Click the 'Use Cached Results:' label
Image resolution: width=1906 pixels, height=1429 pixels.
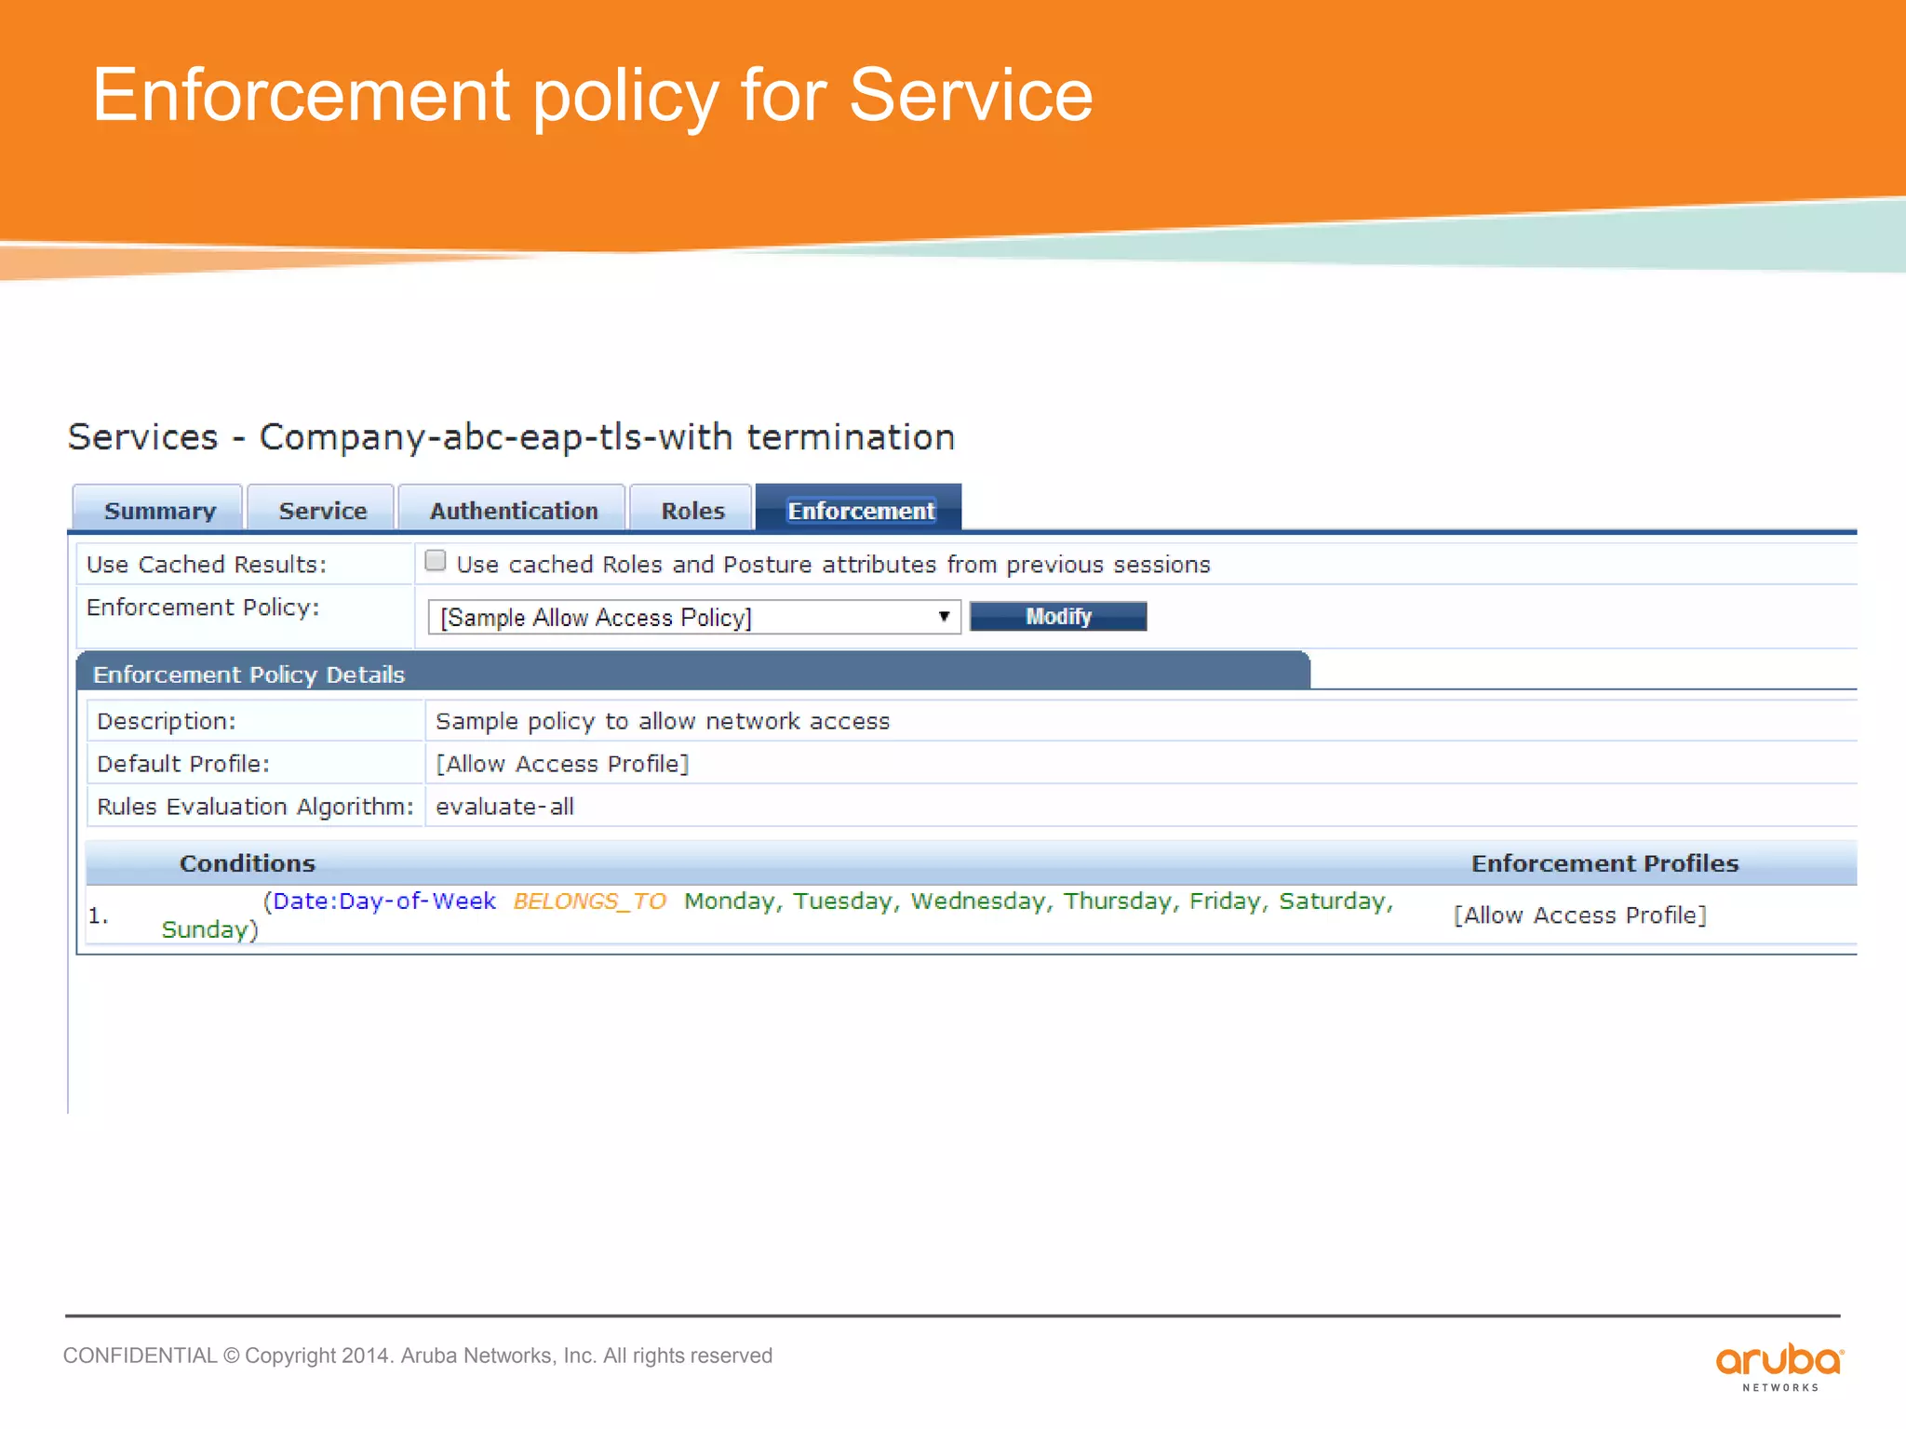pos(207,565)
